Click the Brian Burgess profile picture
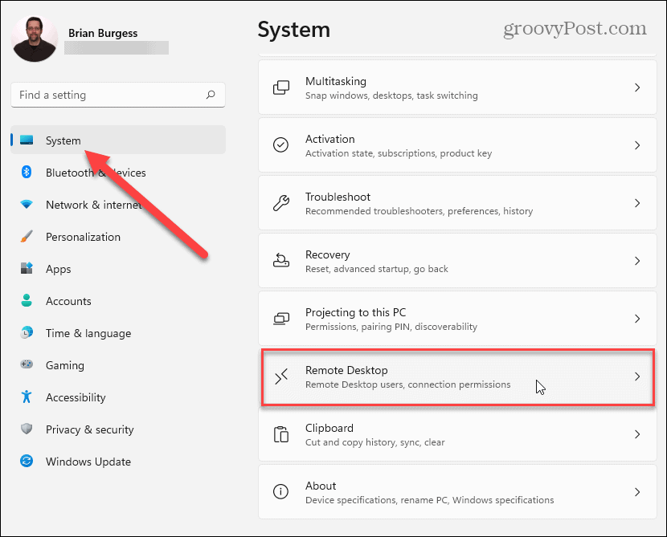Viewport: 667px width, 537px height. (x=34, y=39)
